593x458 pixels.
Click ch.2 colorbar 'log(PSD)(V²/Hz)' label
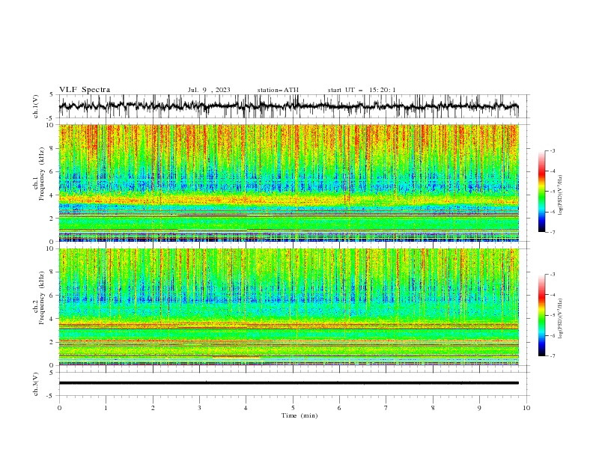[561, 318]
